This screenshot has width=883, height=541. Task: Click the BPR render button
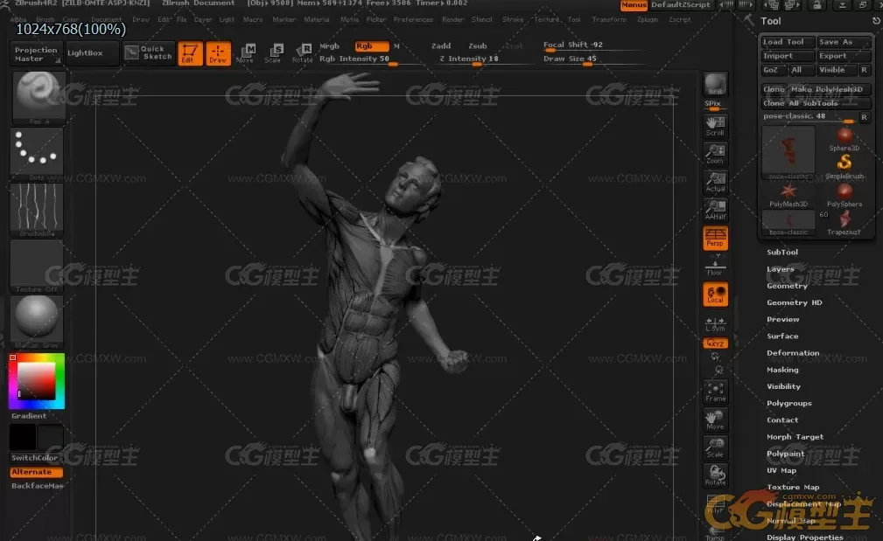point(715,85)
